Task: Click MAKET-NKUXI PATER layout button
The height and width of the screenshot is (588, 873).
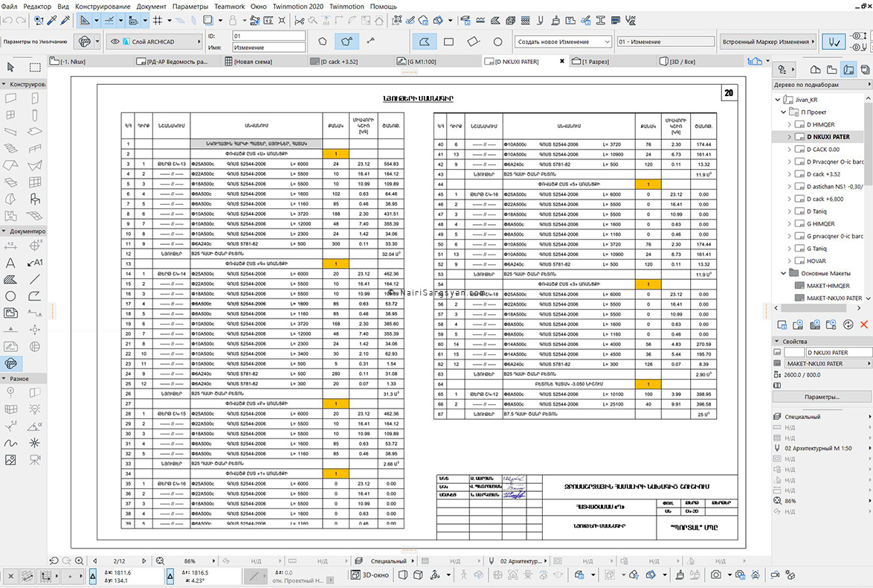Action: pyautogui.click(x=828, y=363)
